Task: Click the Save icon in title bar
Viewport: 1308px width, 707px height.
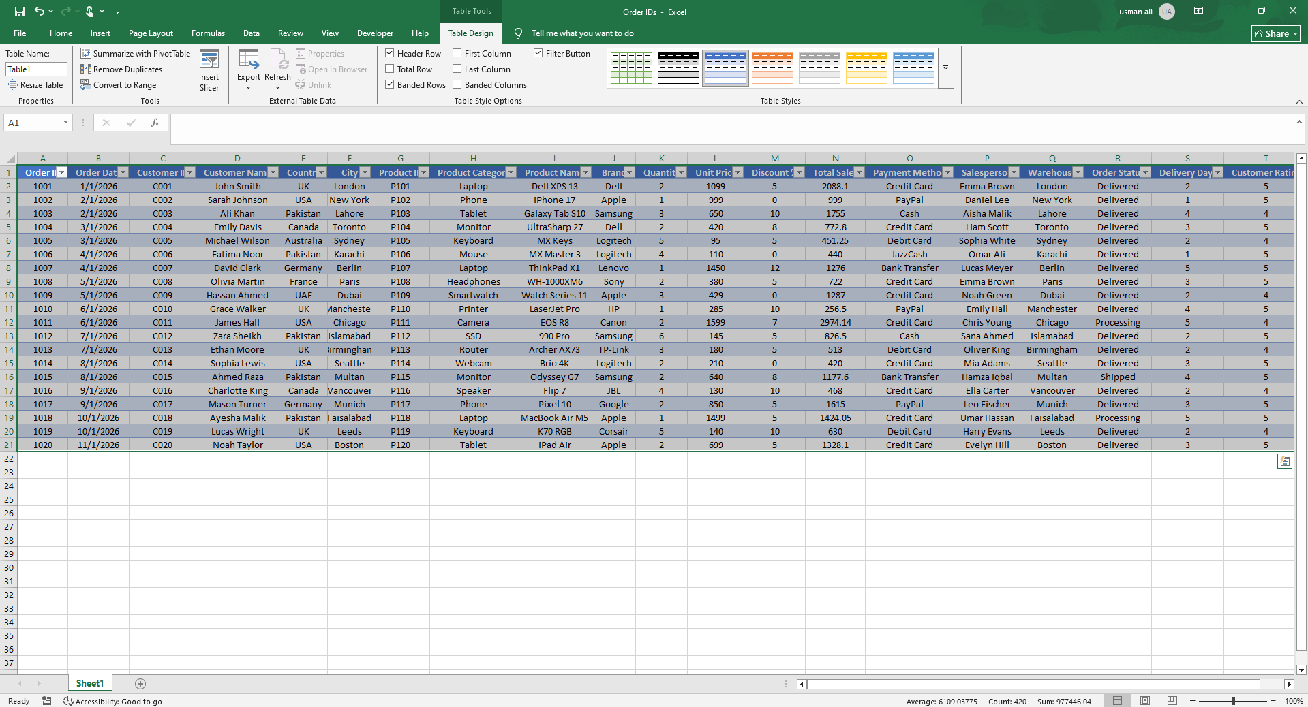Action: (19, 12)
